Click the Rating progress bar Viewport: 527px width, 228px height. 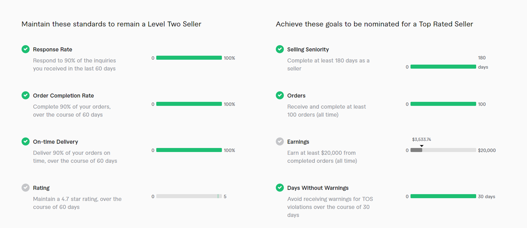click(189, 197)
